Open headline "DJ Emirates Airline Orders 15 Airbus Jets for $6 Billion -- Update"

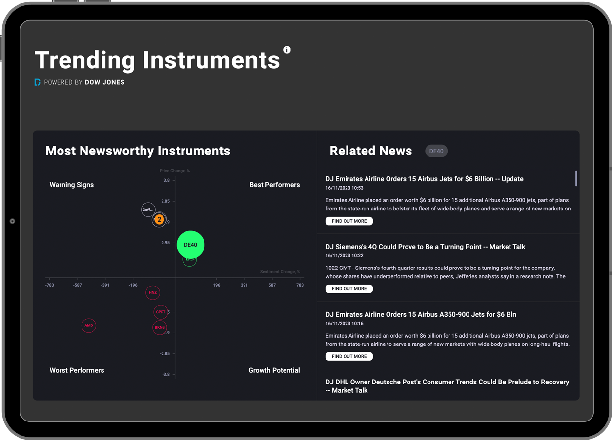click(x=425, y=179)
